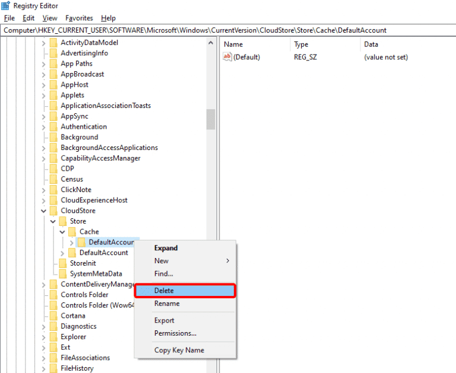The image size is (456, 373).
Task: Click the CDP folder icon
Action: [53, 168]
